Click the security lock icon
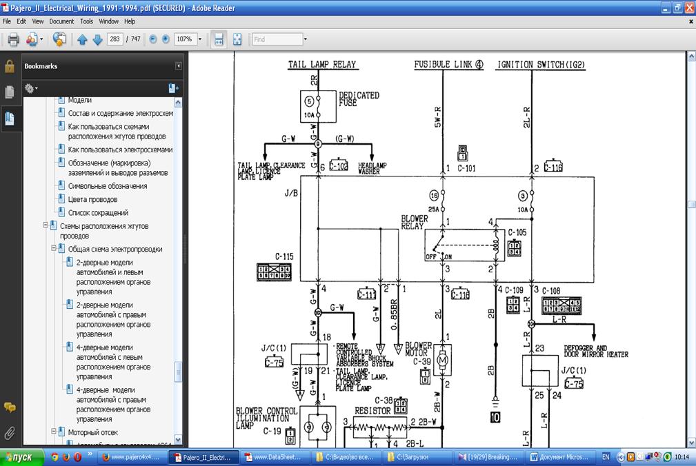 (10, 66)
